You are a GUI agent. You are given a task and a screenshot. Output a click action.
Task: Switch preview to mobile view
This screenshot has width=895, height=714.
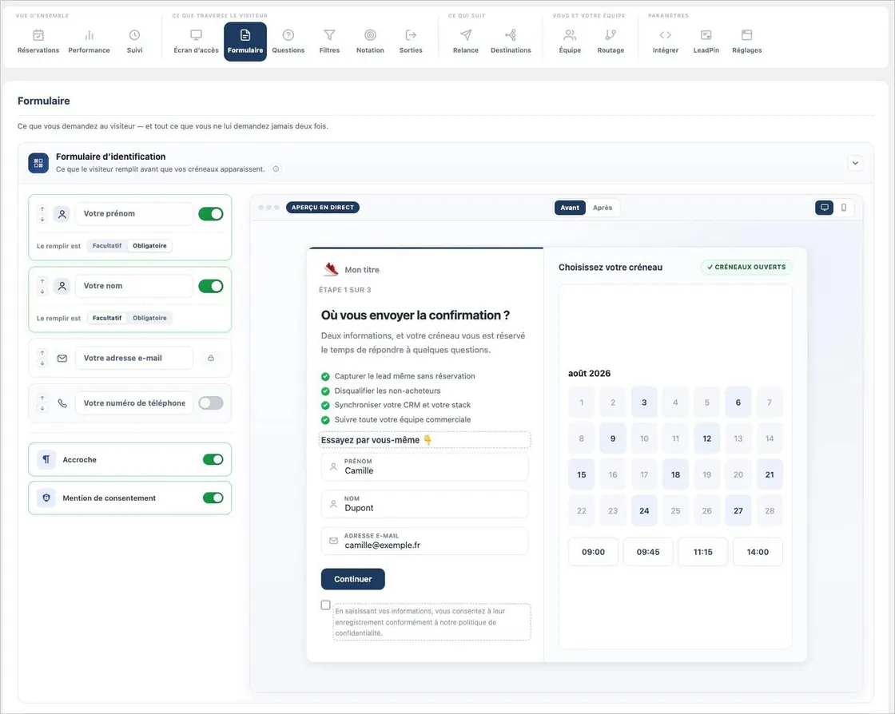[844, 208]
